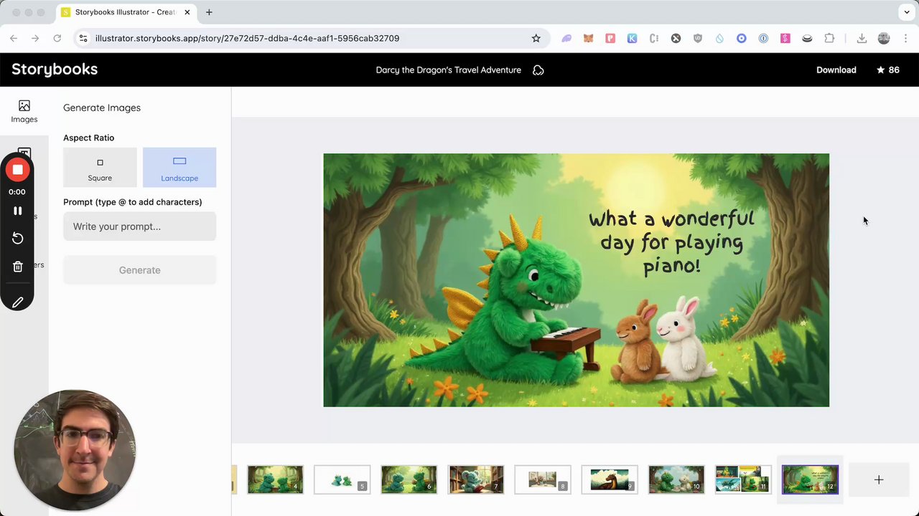Open the browser Extensions puzzle icon
The image size is (919, 516).
click(x=829, y=38)
